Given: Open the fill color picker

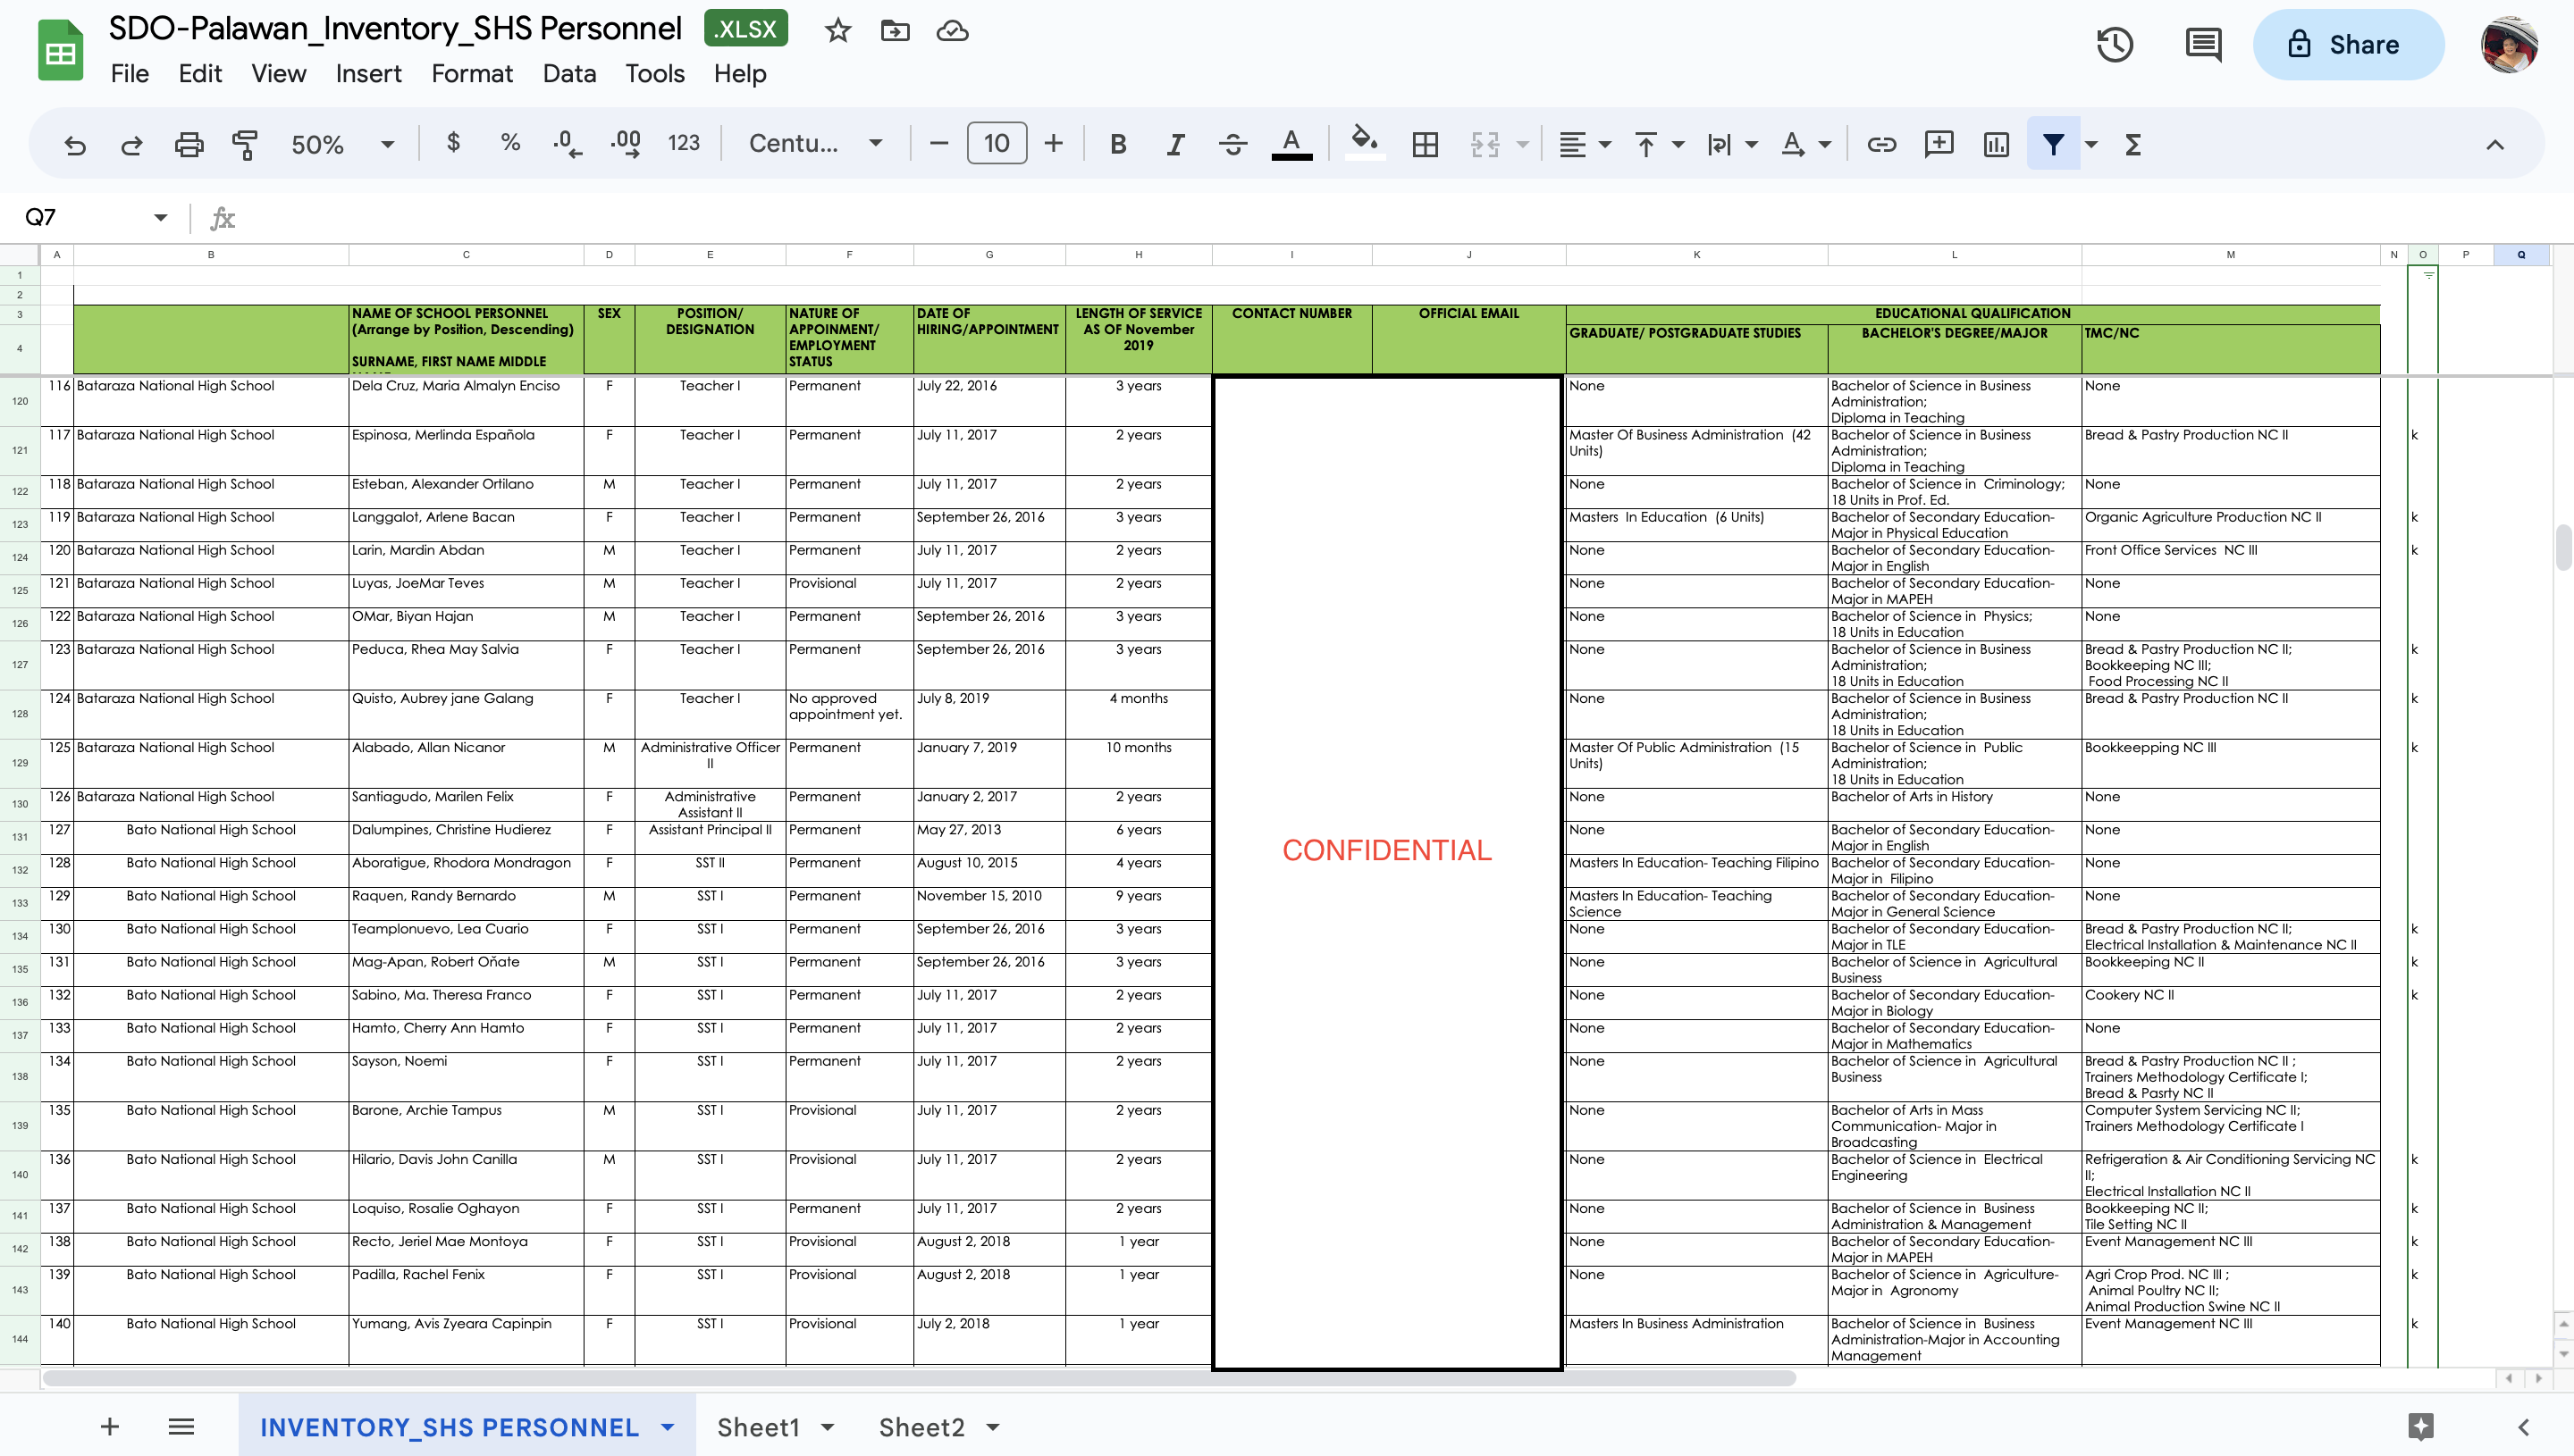Looking at the screenshot, I should coord(1364,144).
